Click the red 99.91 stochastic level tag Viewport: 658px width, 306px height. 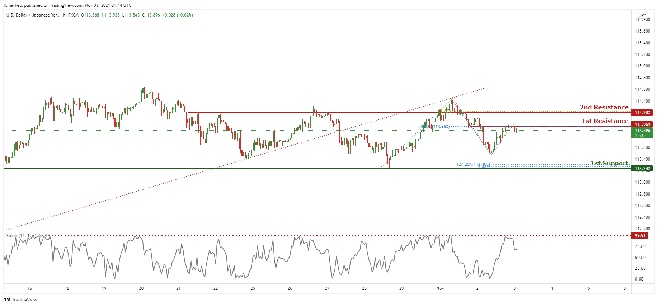click(640, 236)
